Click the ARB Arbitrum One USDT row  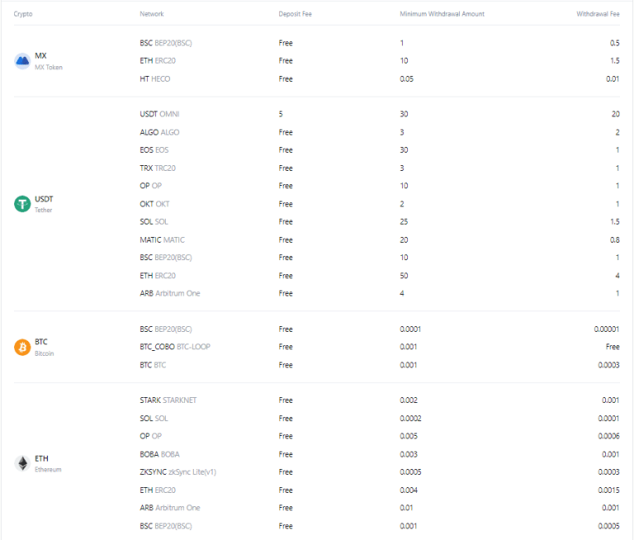pyautogui.click(x=317, y=293)
